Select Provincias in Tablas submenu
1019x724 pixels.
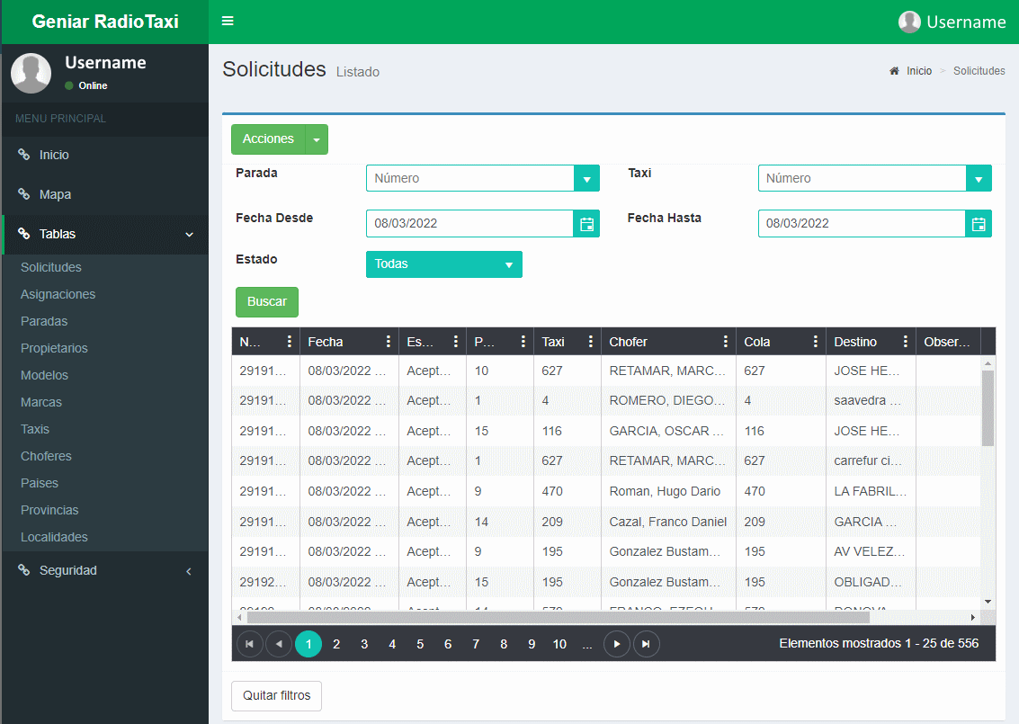click(x=49, y=510)
